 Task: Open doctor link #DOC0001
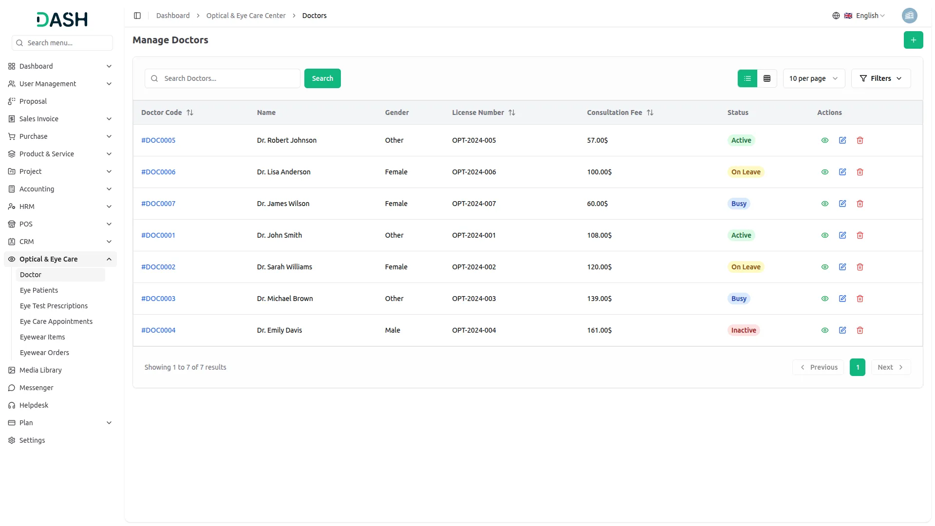(x=158, y=235)
